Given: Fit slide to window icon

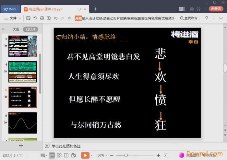Looking at the screenshot, I should click(166, 155).
